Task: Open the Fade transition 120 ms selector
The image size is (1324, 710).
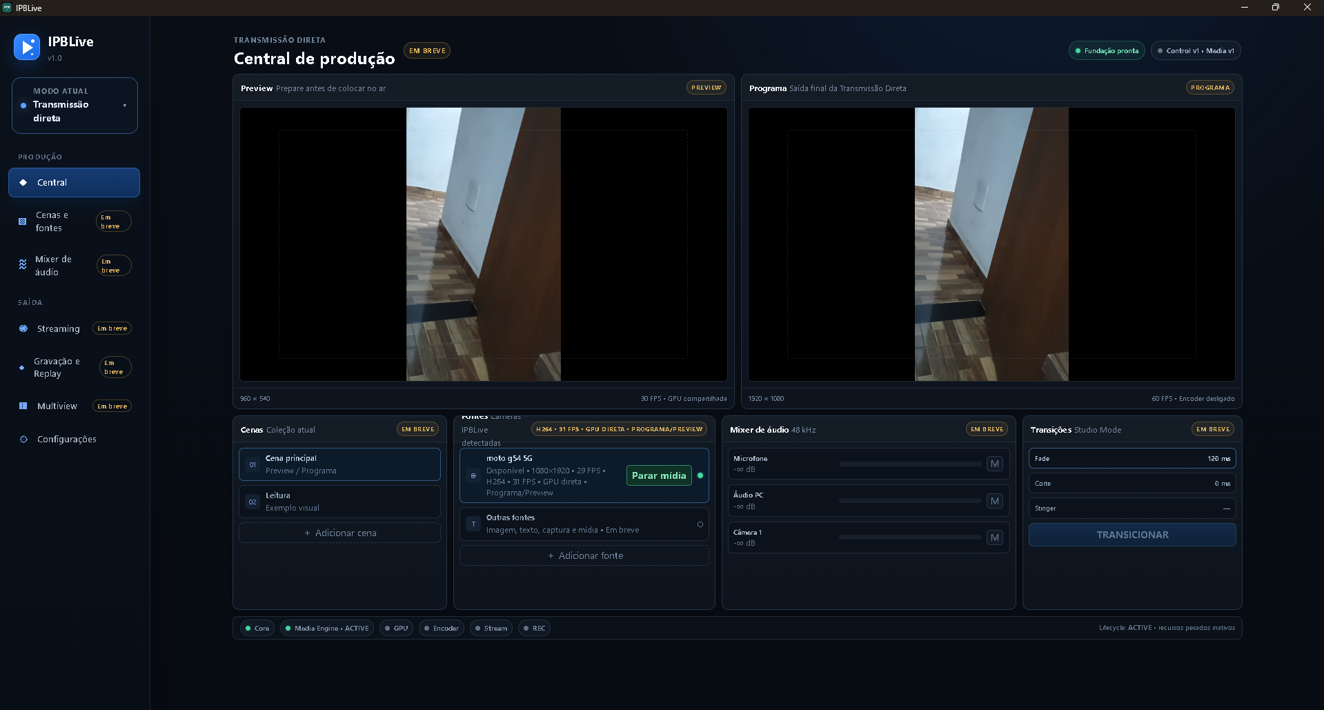Action: coord(1132,458)
